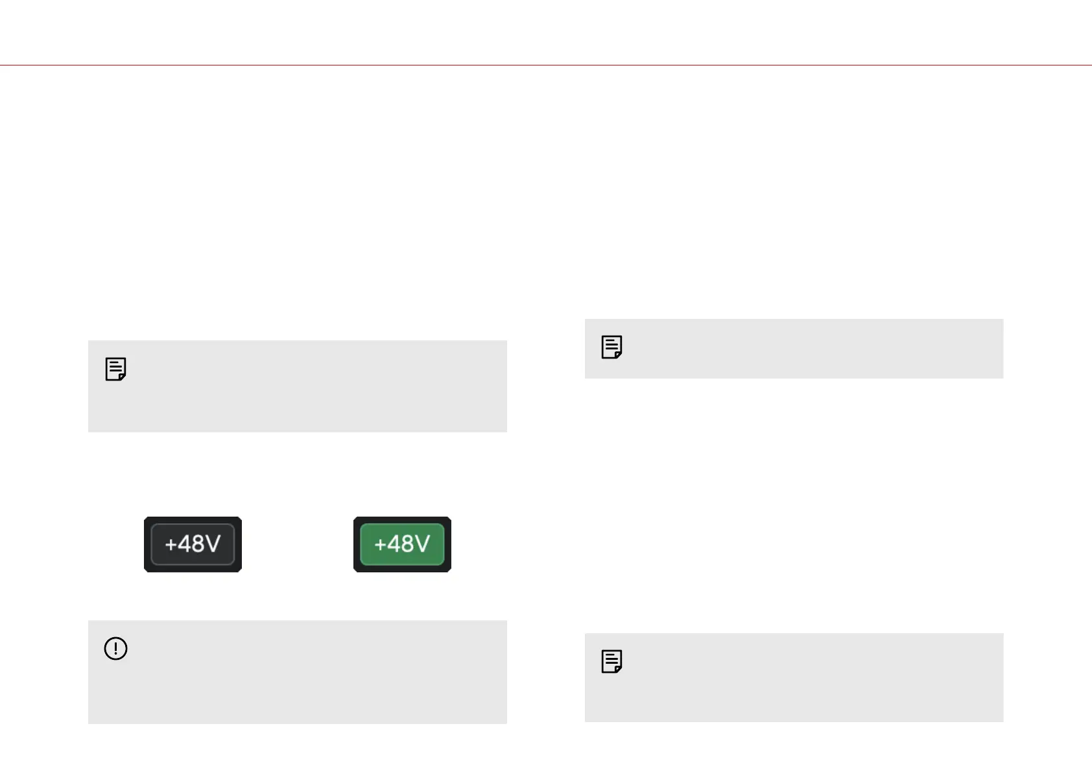Click the red horizontal header line
The height and width of the screenshot is (772, 1092).
546,65
